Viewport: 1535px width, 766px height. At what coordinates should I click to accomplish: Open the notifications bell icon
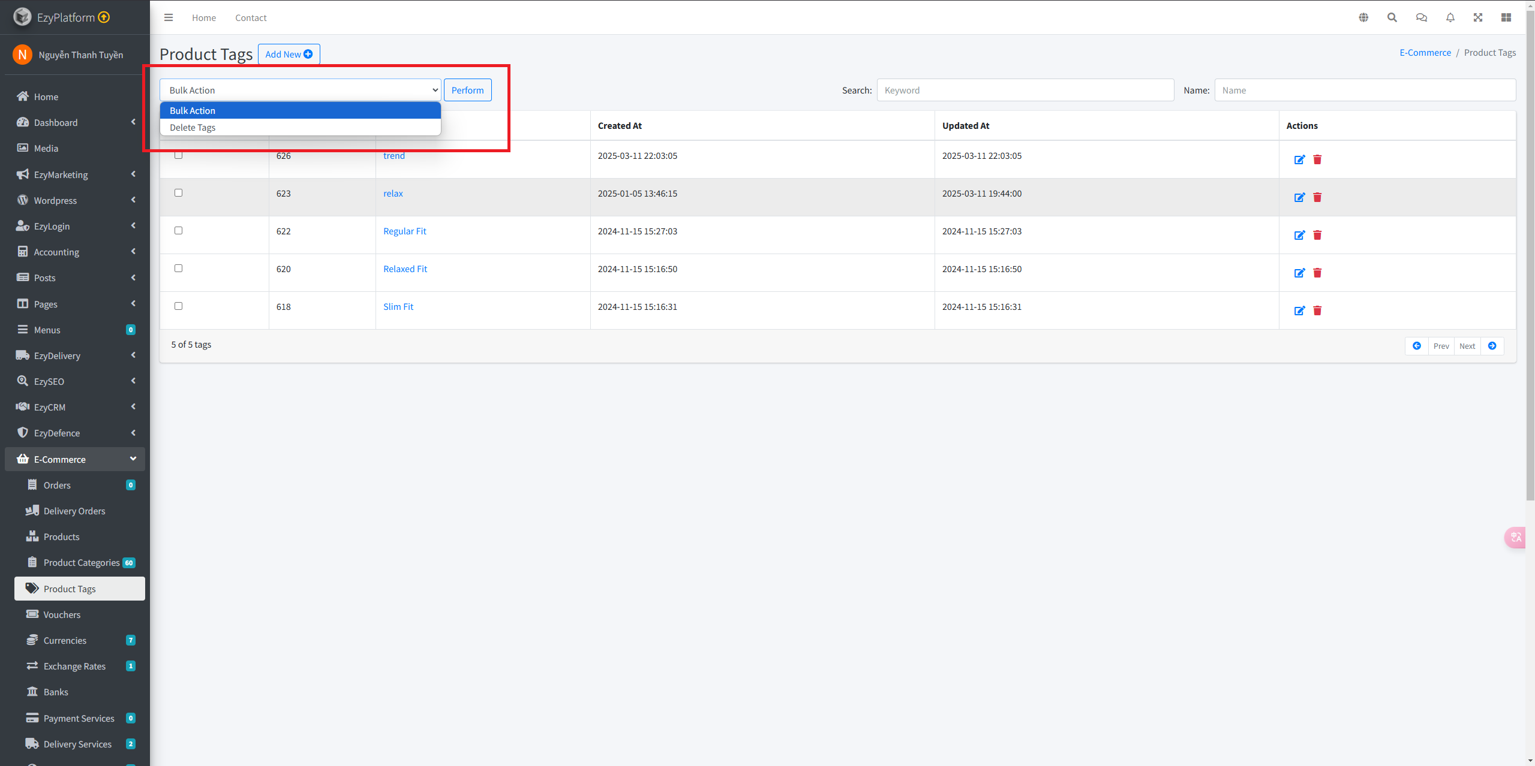(x=1450, y=17)
